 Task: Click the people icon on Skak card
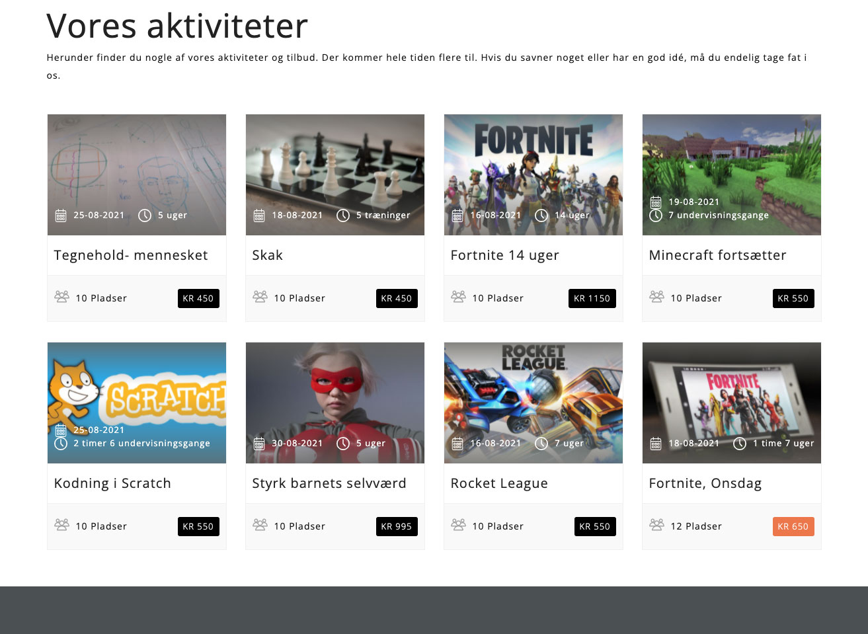[260, 297]
